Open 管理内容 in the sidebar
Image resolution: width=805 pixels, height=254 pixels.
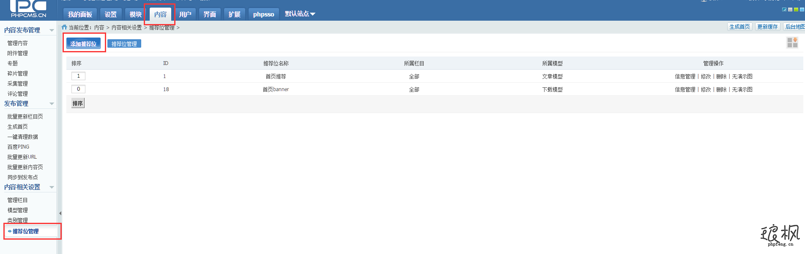pos(17,43)
